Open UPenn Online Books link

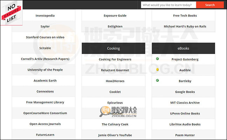[x=185, y=114]
